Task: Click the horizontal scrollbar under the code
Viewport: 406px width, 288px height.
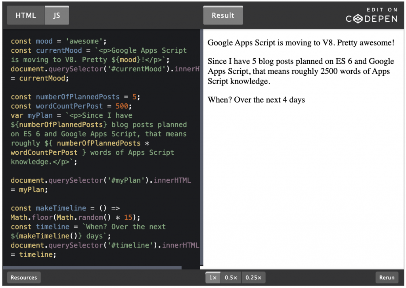Action: (x=92, y=267)
